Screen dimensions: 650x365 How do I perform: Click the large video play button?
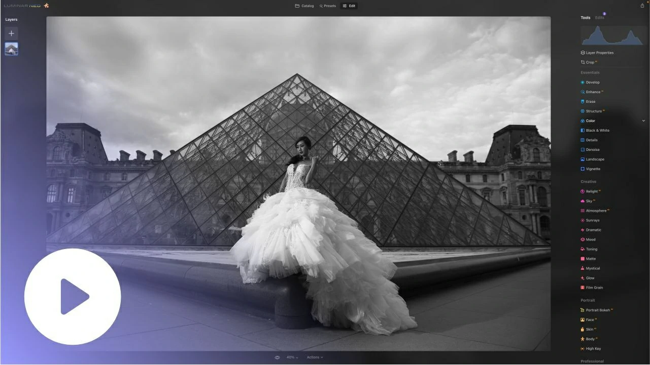(x=73, y=297)
